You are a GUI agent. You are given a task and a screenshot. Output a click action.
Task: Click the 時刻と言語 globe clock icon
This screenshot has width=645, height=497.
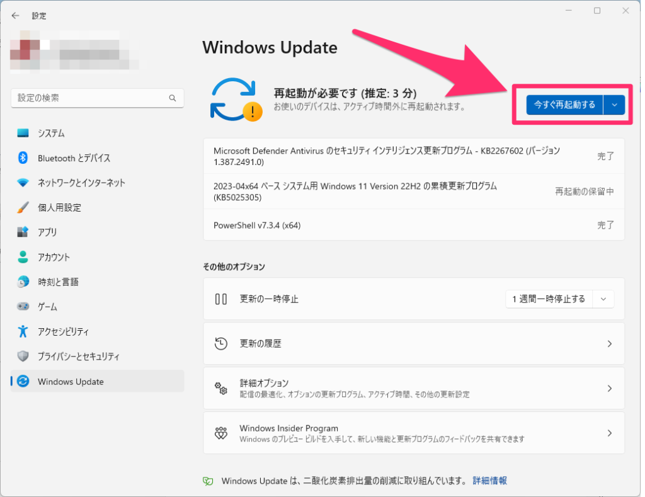[x=23, y=282]
